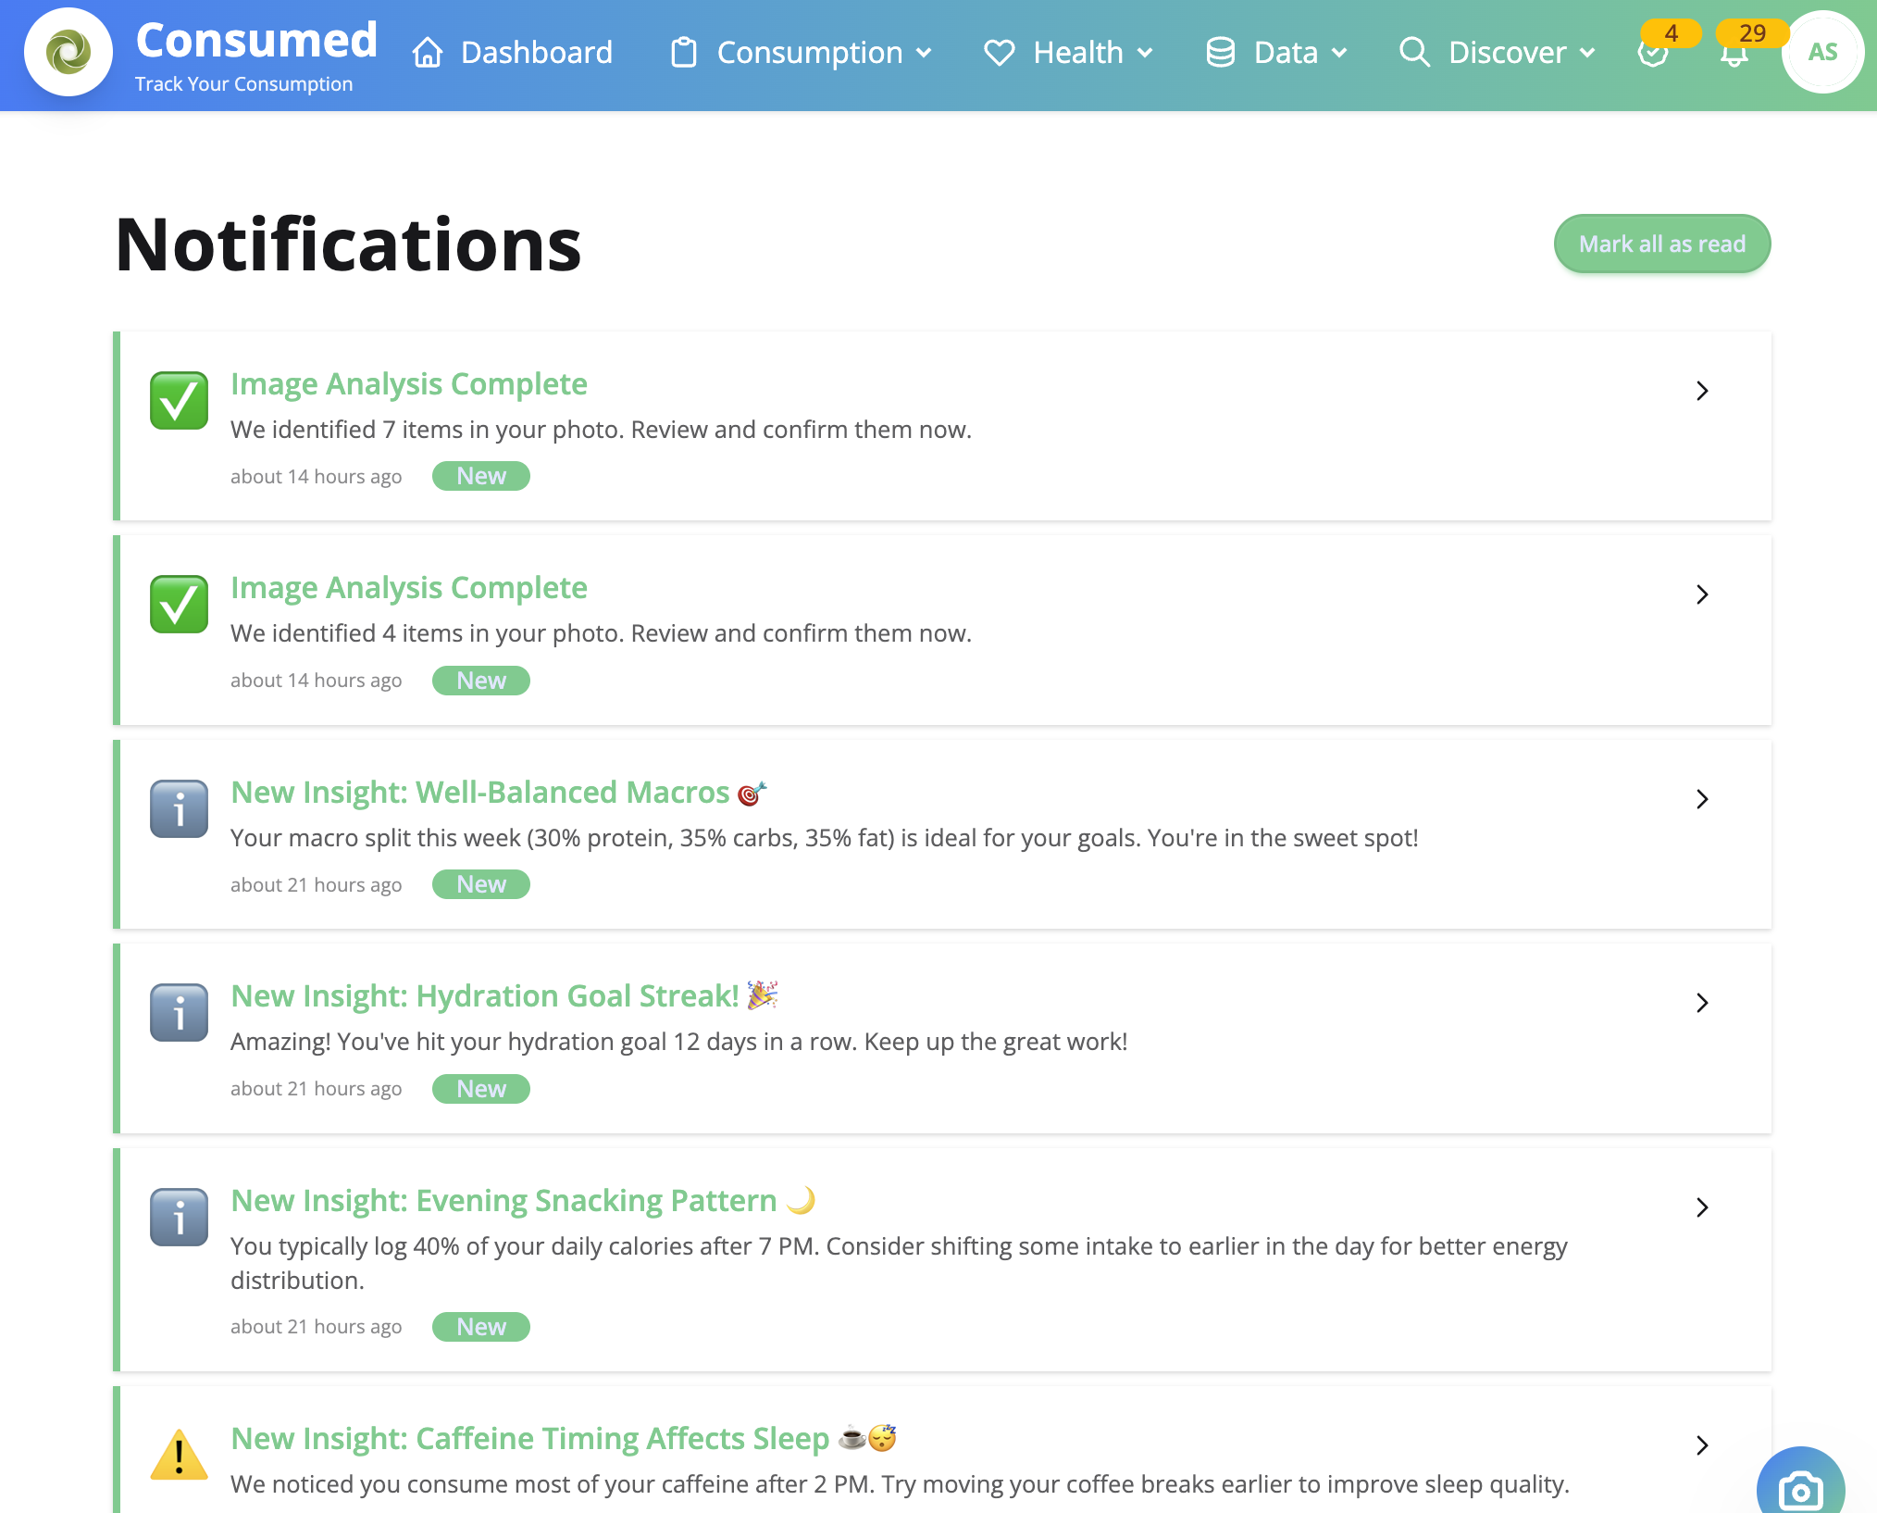Screen dimensions: 1877x1513
Task: Switch to the Dashboard menu item
Action: [x=536, y=53]
